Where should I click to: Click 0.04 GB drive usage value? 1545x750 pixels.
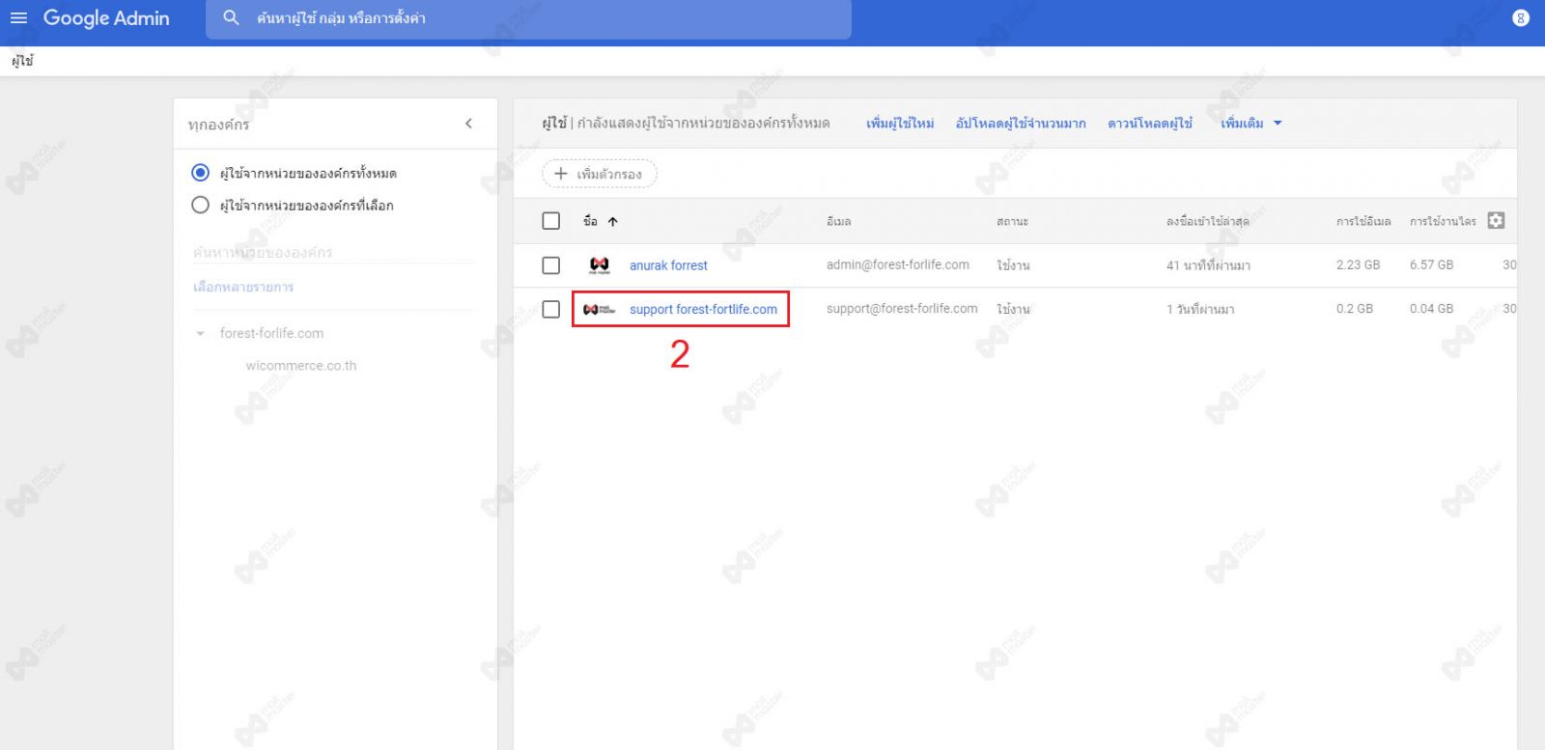[1431, 309]
